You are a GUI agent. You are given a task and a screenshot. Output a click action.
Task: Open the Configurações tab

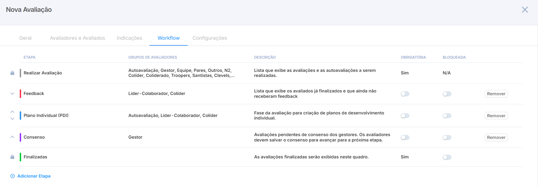(210, 38)
